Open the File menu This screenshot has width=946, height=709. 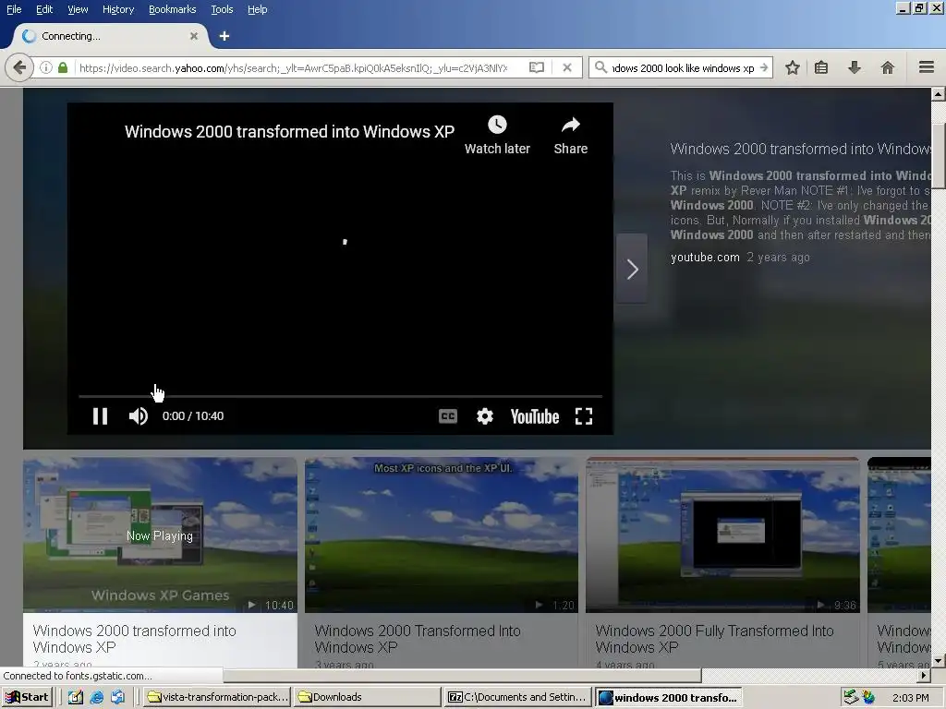pyautogui.click(x=14, y=9)
